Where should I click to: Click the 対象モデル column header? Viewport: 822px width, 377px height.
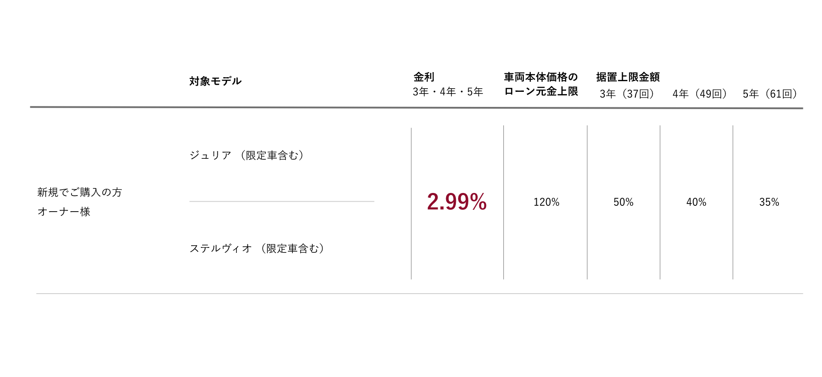point(215,81)
